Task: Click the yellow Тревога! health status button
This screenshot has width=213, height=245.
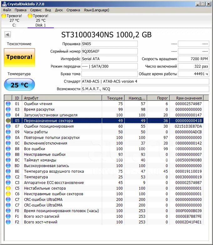Action: pyautogui.click(x=19, y=58)
